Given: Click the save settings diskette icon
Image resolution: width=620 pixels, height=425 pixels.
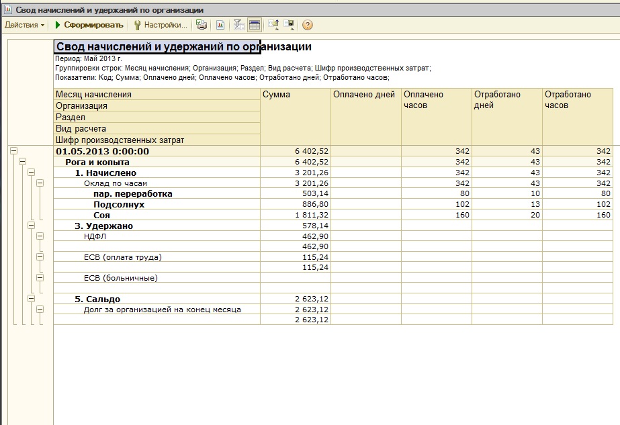Looking at the screenshot, I should point(290,25).
